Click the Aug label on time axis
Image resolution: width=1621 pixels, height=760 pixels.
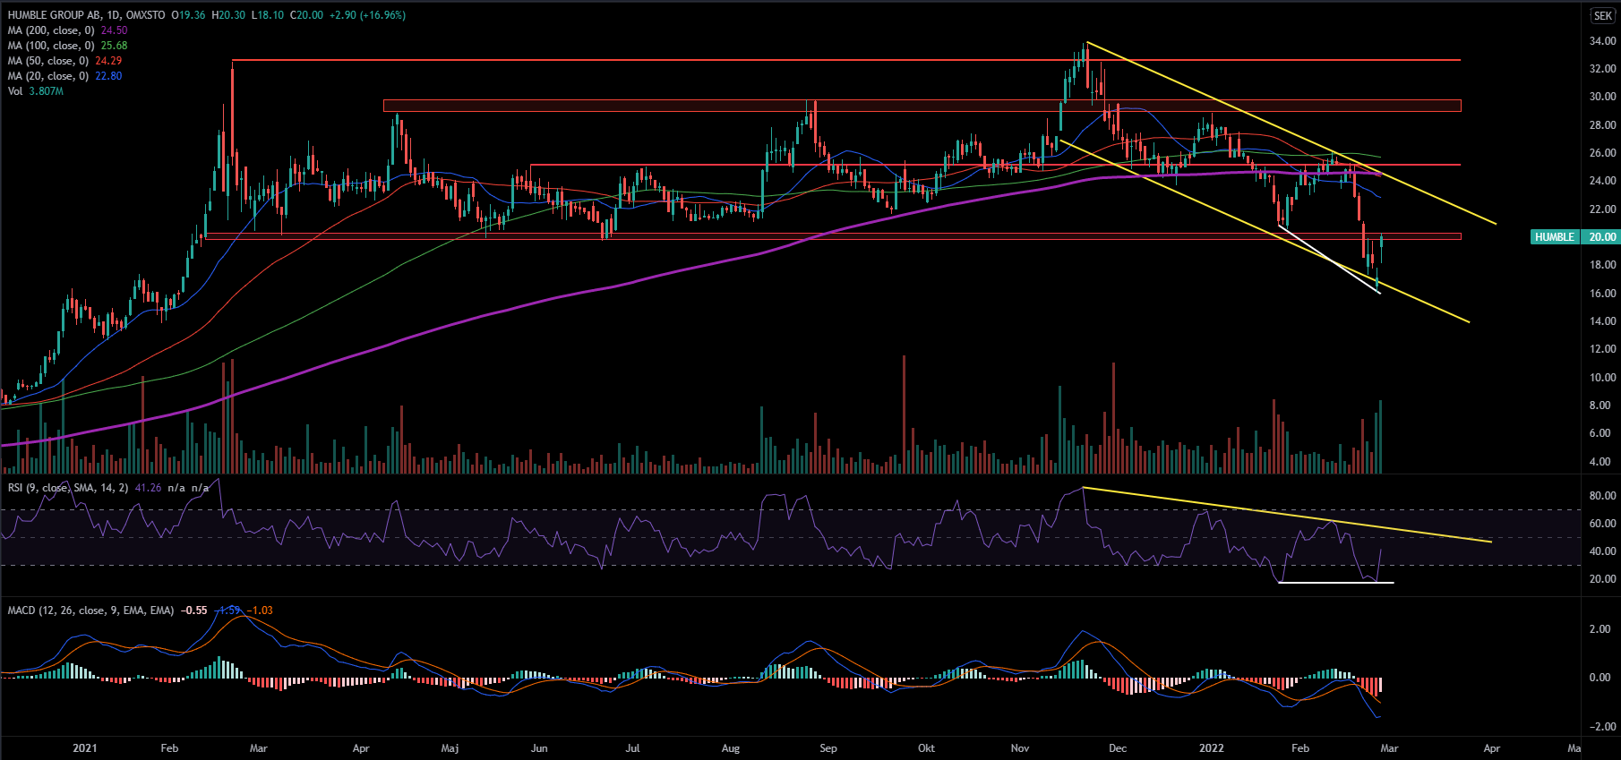coord(730,748)
